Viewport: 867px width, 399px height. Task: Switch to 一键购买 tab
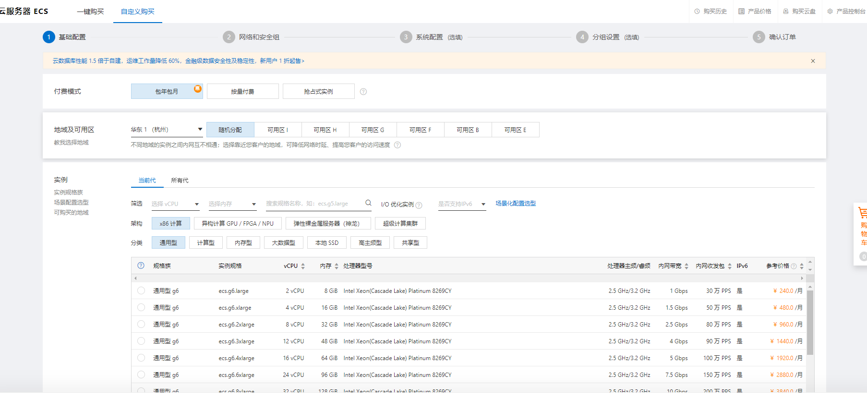pyautogui.click(x=90, y=12)
